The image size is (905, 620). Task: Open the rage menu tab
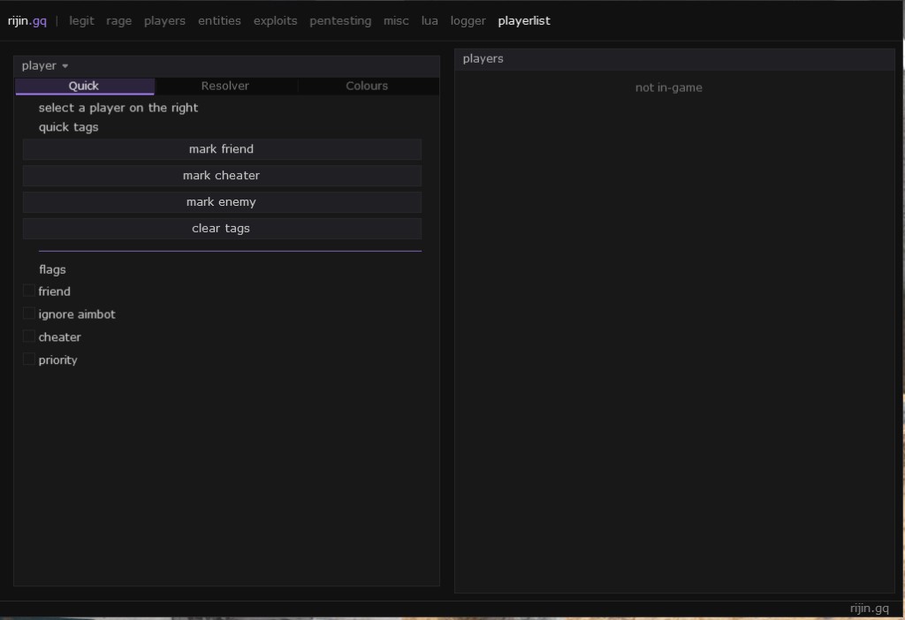click(119, 21)
